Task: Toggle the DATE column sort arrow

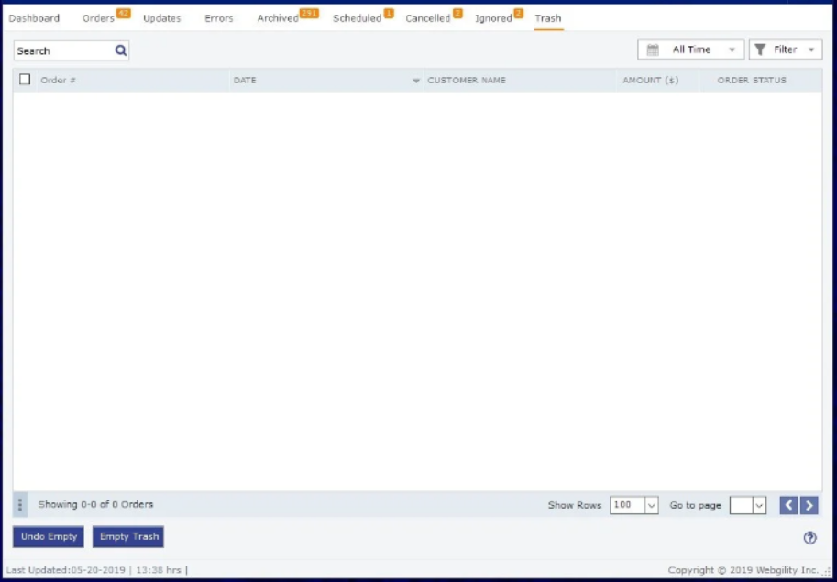Action: pos(416,81)
